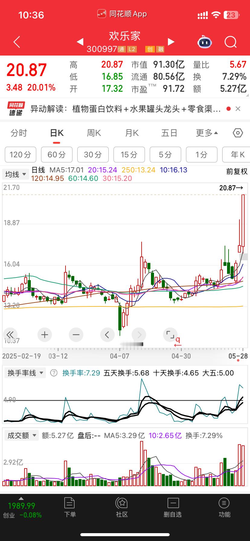
Task: Tap the current price 20.87
Action: tap(27, 70)
